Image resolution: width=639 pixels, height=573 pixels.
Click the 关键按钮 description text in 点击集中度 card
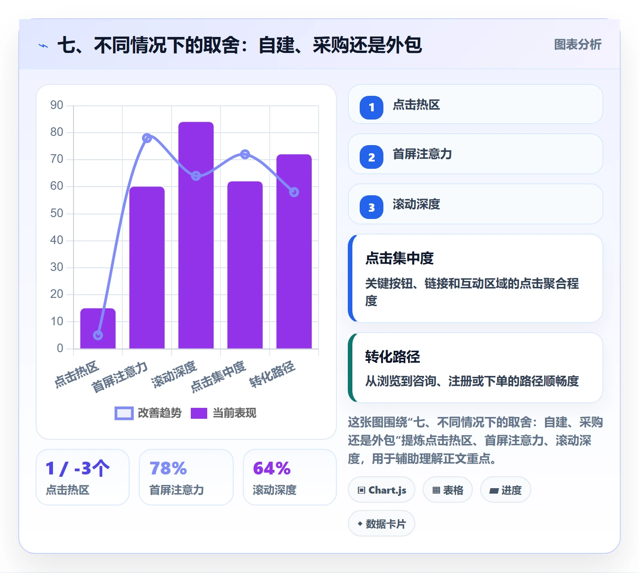pyautogui.click(x=472, y=292)
